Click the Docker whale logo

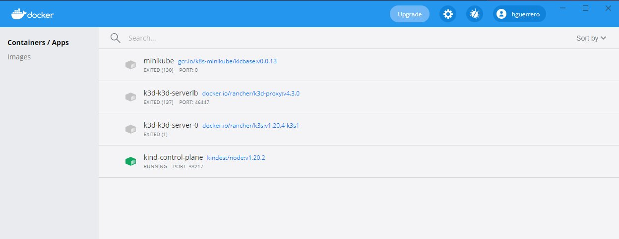[x=33, y=14]
